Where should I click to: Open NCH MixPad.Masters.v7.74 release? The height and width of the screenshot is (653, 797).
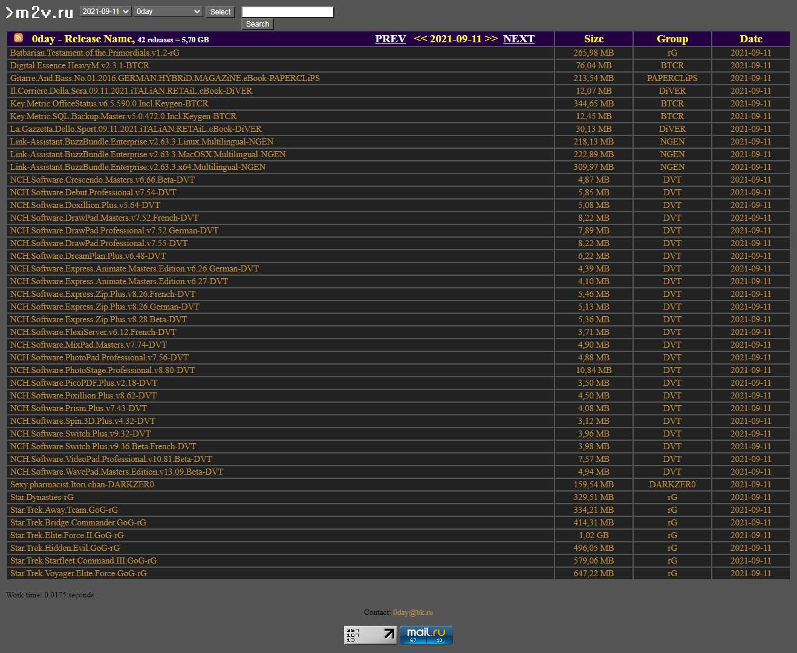(x=88, y=345)
